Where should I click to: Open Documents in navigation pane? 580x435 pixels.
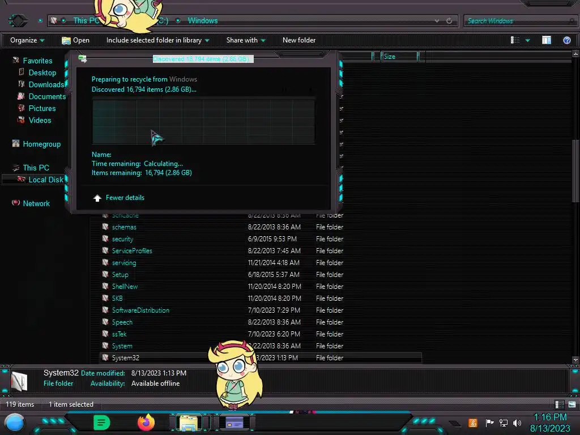click(x=47, y=96)
